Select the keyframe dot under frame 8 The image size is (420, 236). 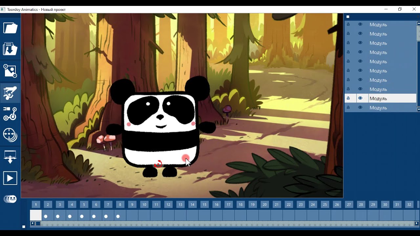[x=118, y=216]
